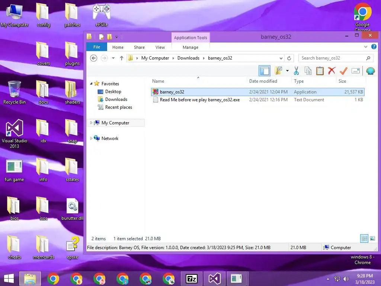The height and width of the screenshot is (286, 381).
Task: Click the quick access Properties icon in title bar
Action: (101, 37)
